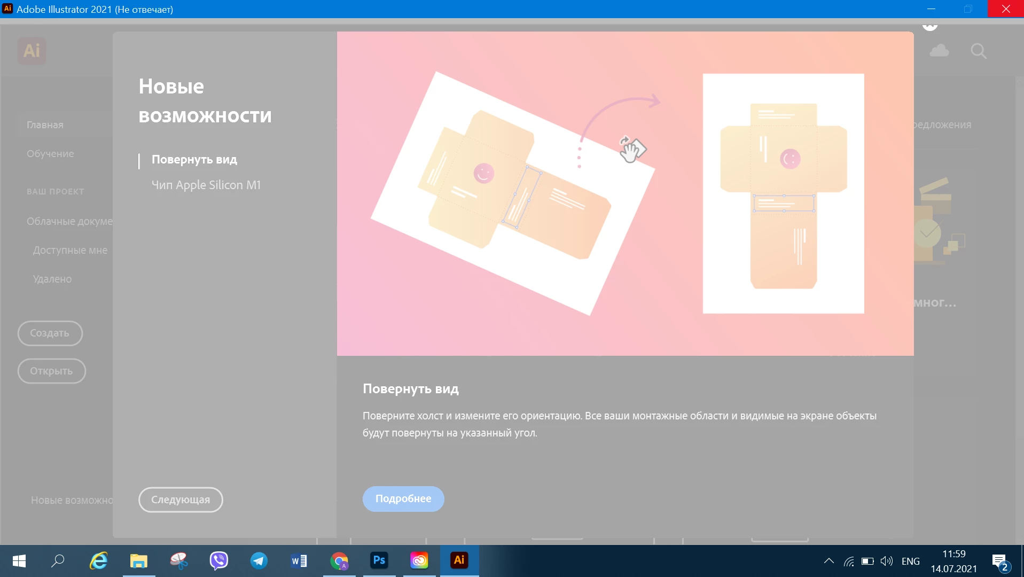The image size is (1024, 577).
Task: Click the search magnifier icon in Illustrator
Action: point(979,51)
